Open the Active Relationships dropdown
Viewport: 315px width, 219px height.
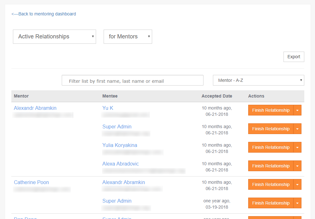click(54, 36)
